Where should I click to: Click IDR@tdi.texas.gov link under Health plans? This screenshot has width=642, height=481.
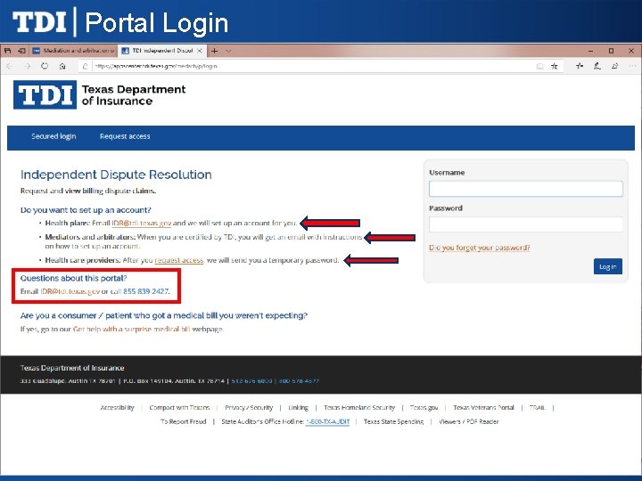pyautogui.click(x=141, y=223)
